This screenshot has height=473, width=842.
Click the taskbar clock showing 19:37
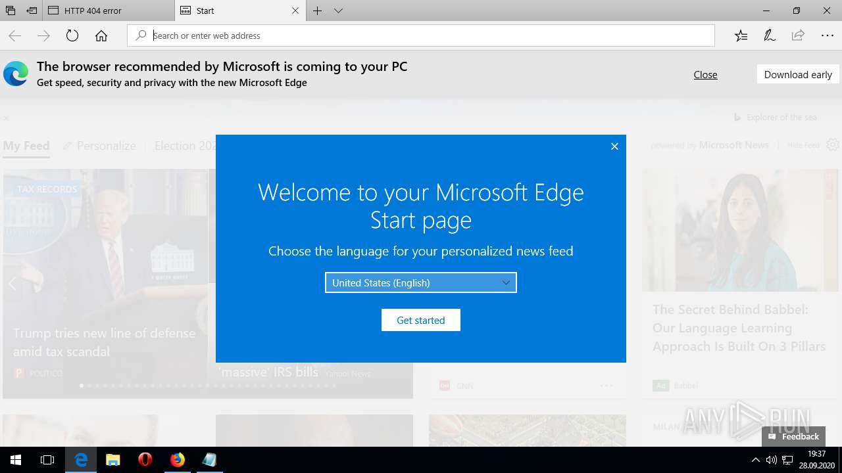click(816, 460)
